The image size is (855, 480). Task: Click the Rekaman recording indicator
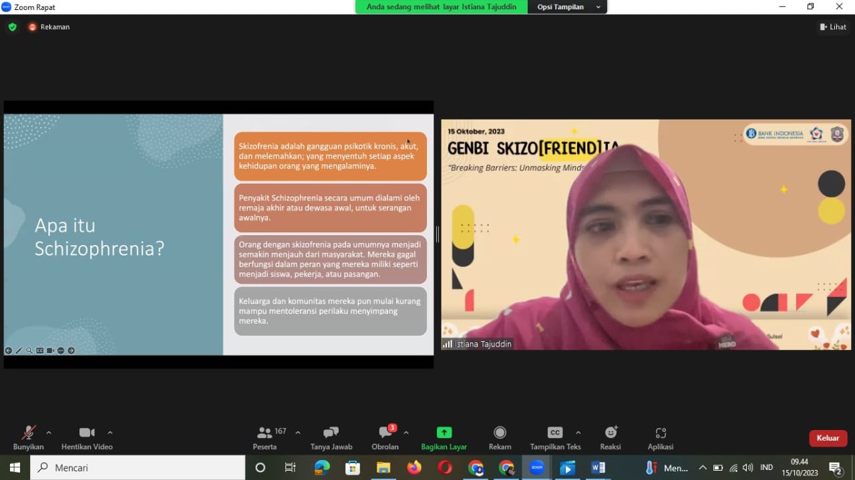49,27
